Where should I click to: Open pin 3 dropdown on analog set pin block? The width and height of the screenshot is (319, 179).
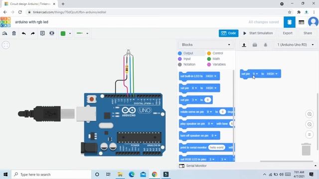[x=194, y=100]
